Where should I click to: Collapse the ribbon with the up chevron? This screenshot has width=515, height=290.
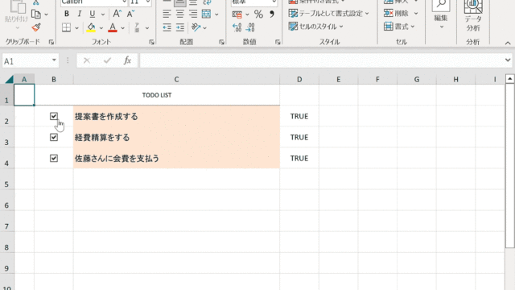tap(508, 43)
